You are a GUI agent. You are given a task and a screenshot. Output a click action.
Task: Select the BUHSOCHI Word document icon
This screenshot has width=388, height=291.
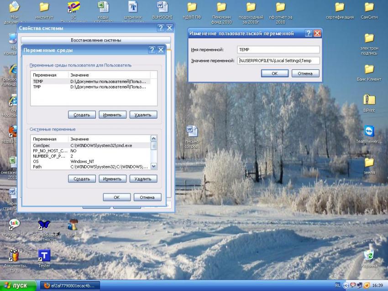pyautogui.click(x=162, y=7)
